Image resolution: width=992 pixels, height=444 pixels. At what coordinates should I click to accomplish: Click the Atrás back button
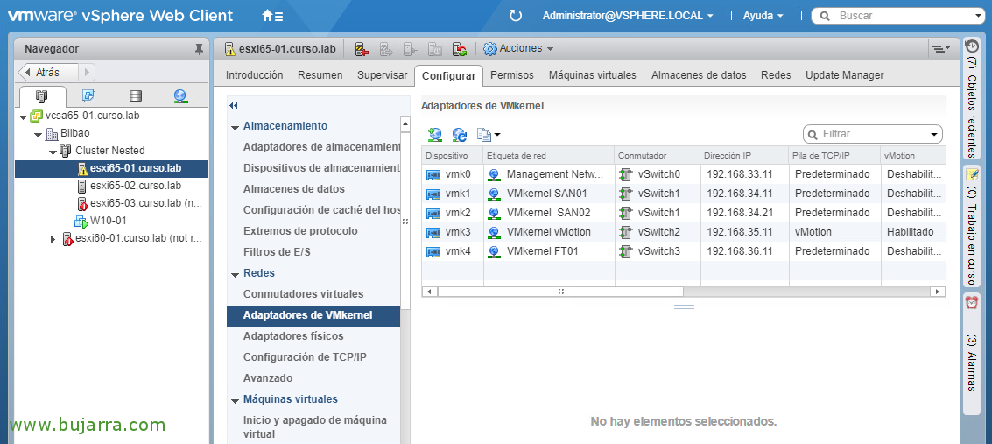coord(49,72)
